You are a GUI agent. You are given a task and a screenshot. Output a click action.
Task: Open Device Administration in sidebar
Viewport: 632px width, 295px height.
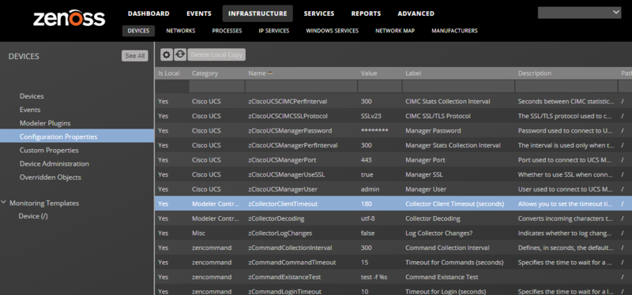tap(55, 164)
